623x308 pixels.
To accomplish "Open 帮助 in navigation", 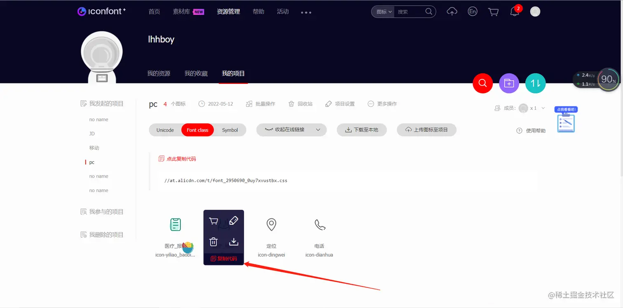I will click(x=258, y=12).
